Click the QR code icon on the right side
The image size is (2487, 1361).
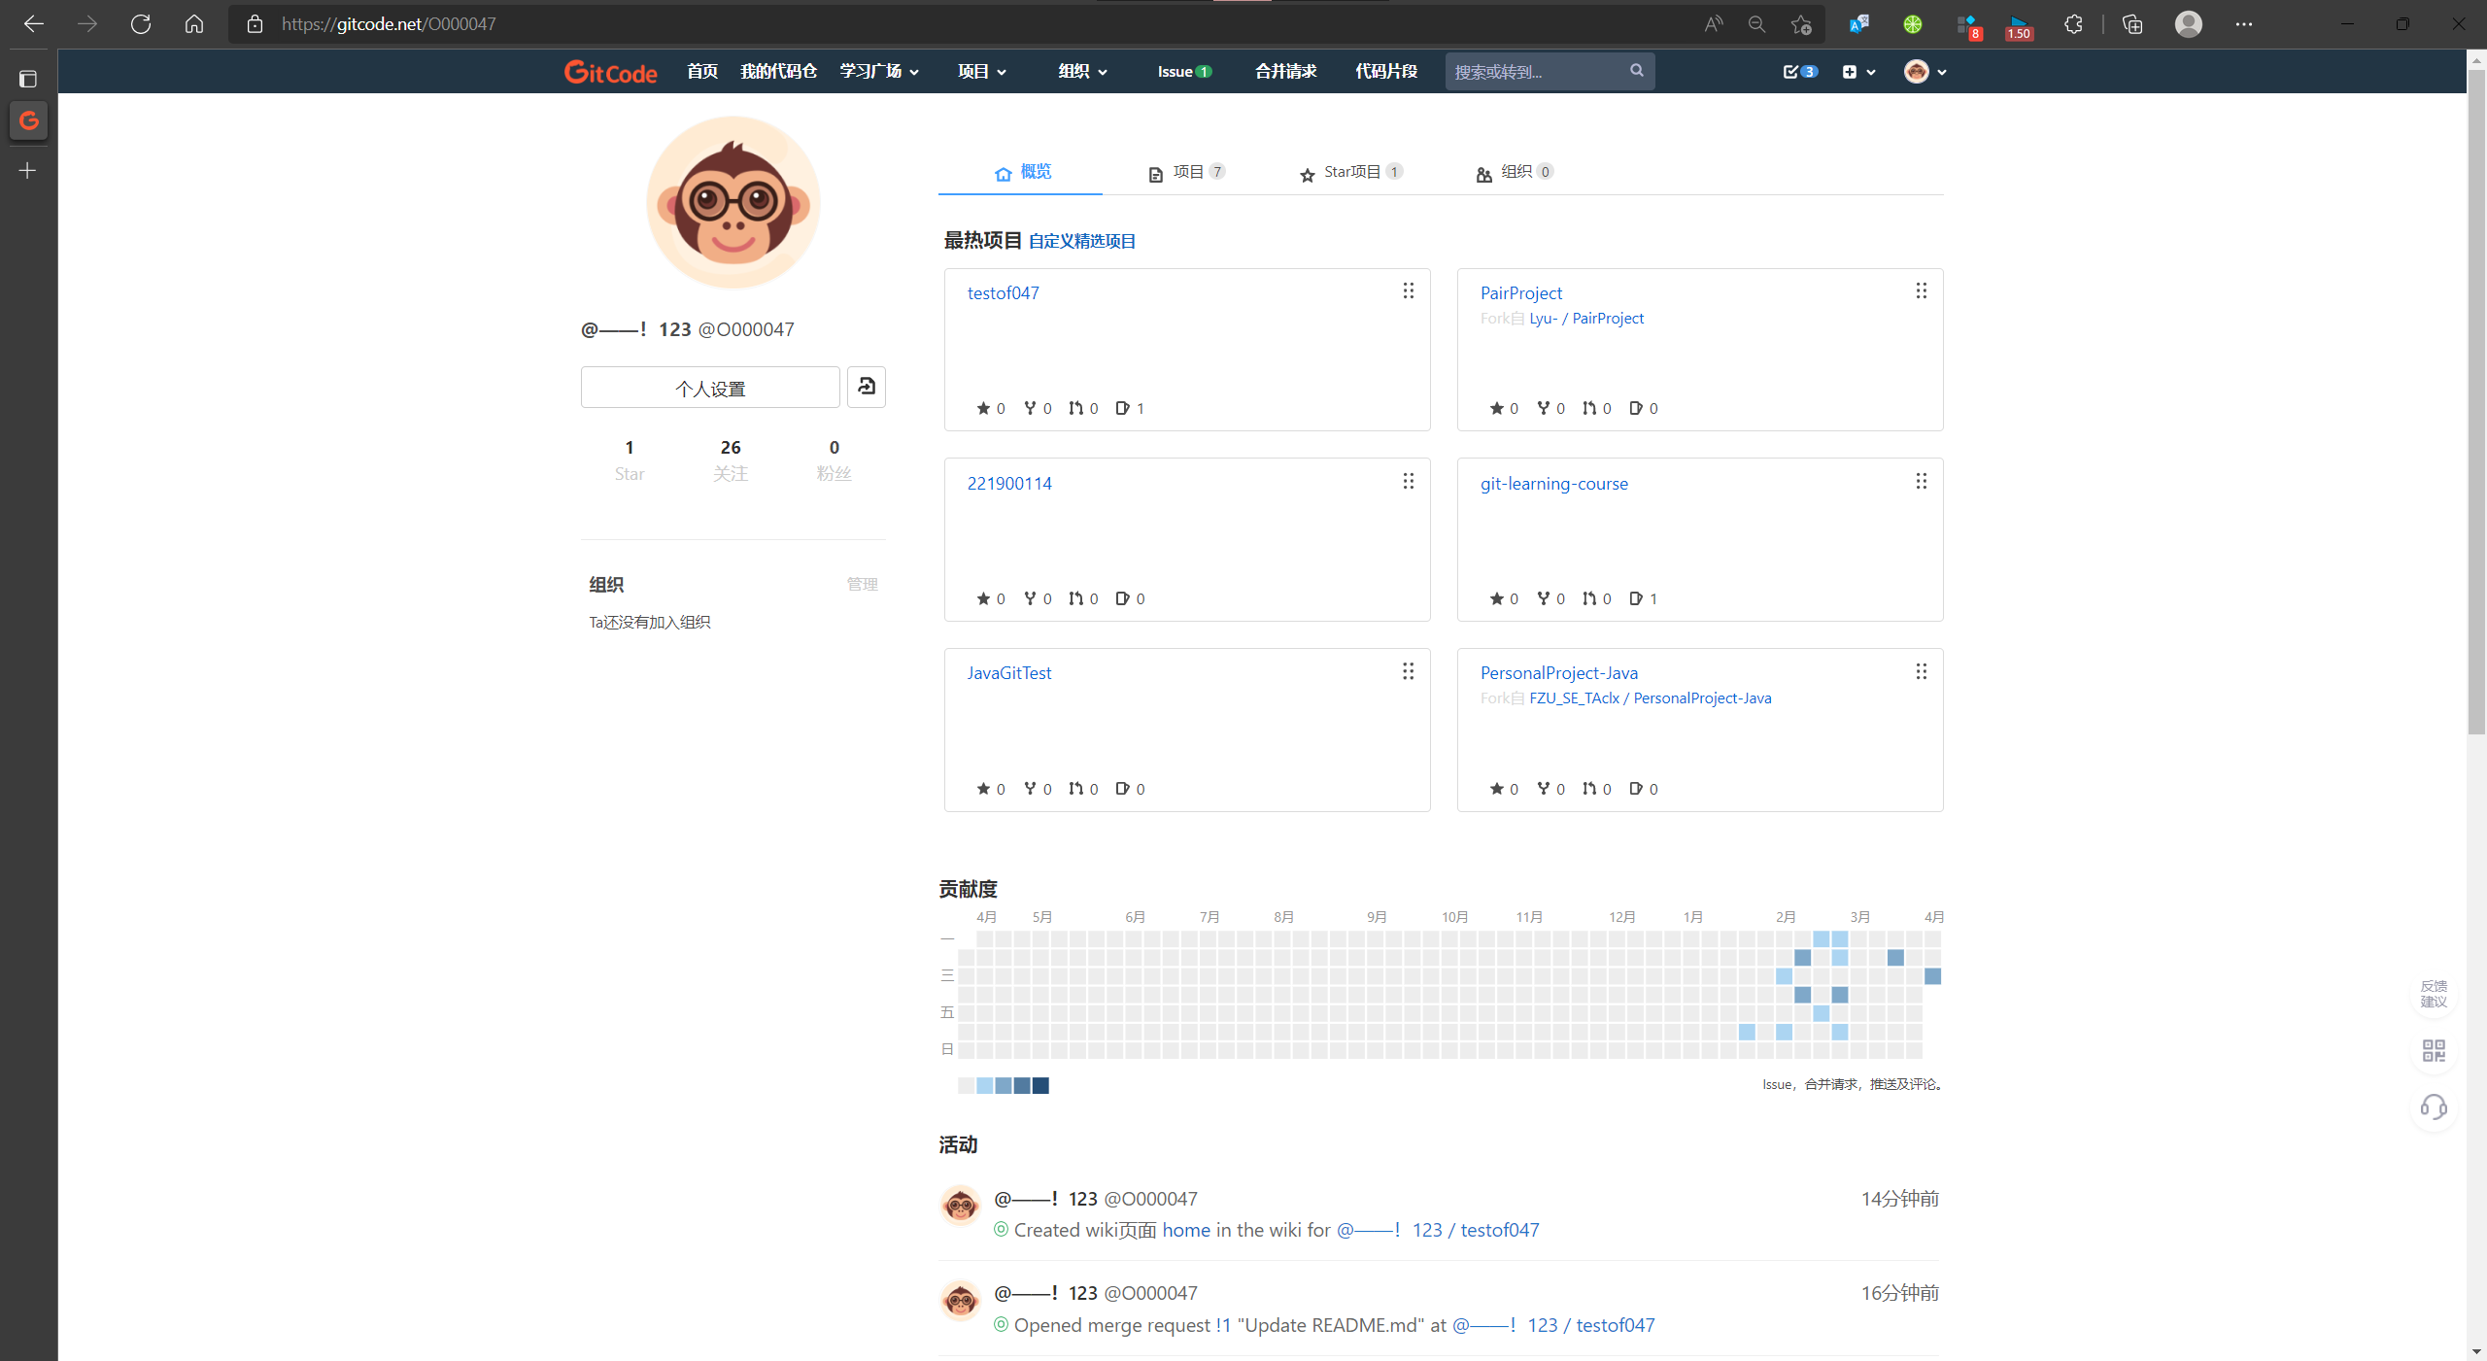click(x=2433, y=1050)
